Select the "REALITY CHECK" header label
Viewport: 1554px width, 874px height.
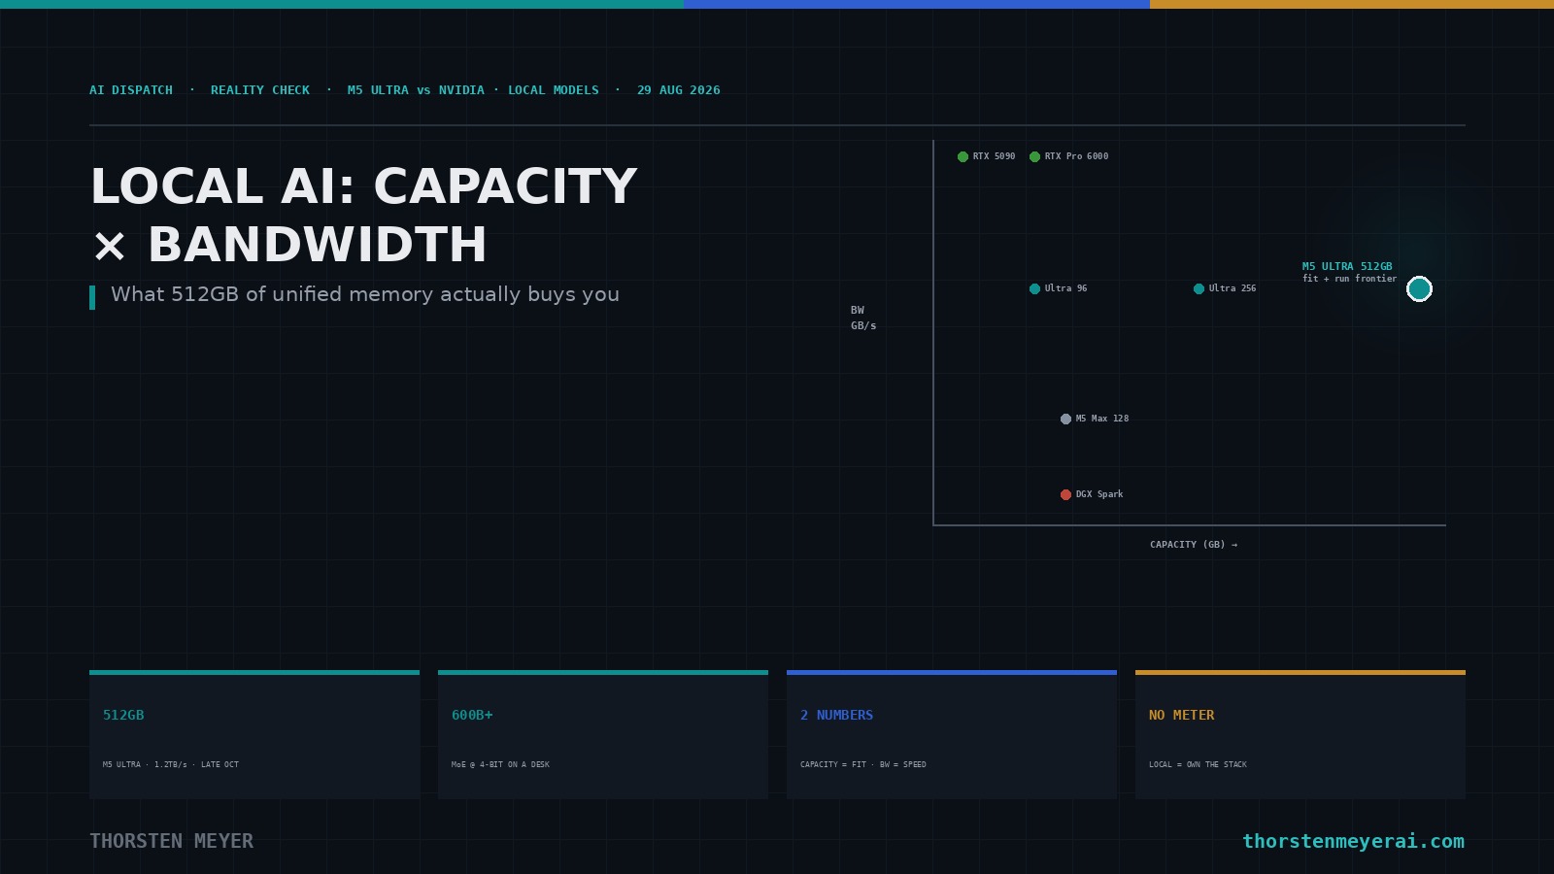(x=260, y=90)
